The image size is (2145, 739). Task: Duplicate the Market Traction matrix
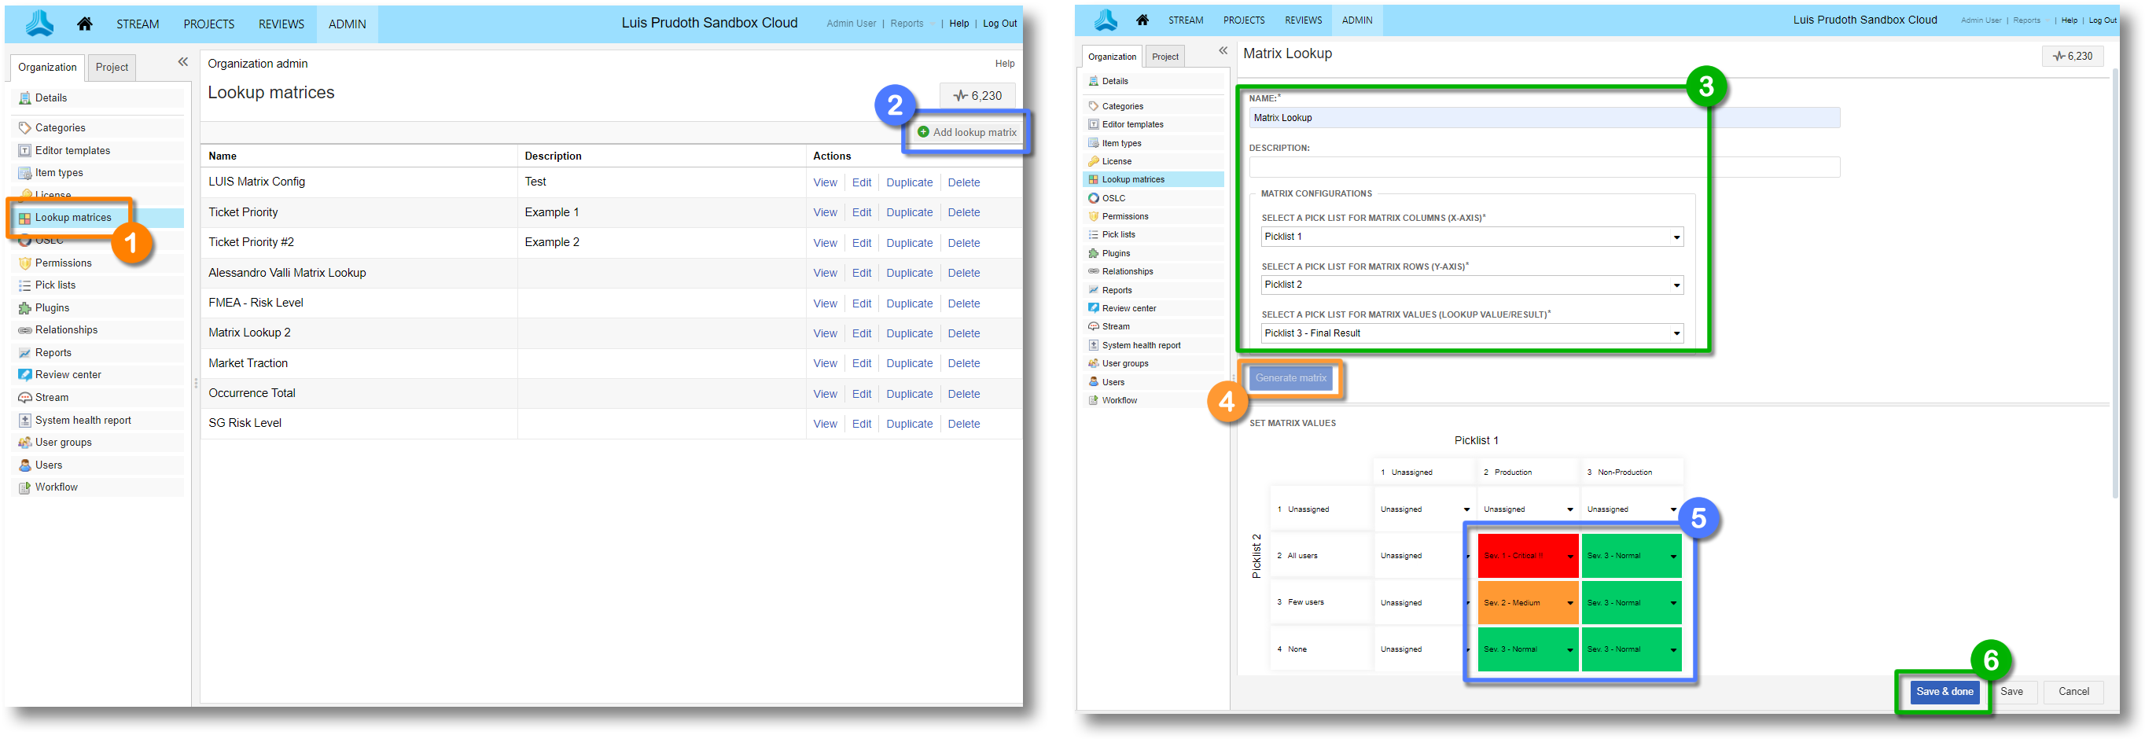(908, 365)
